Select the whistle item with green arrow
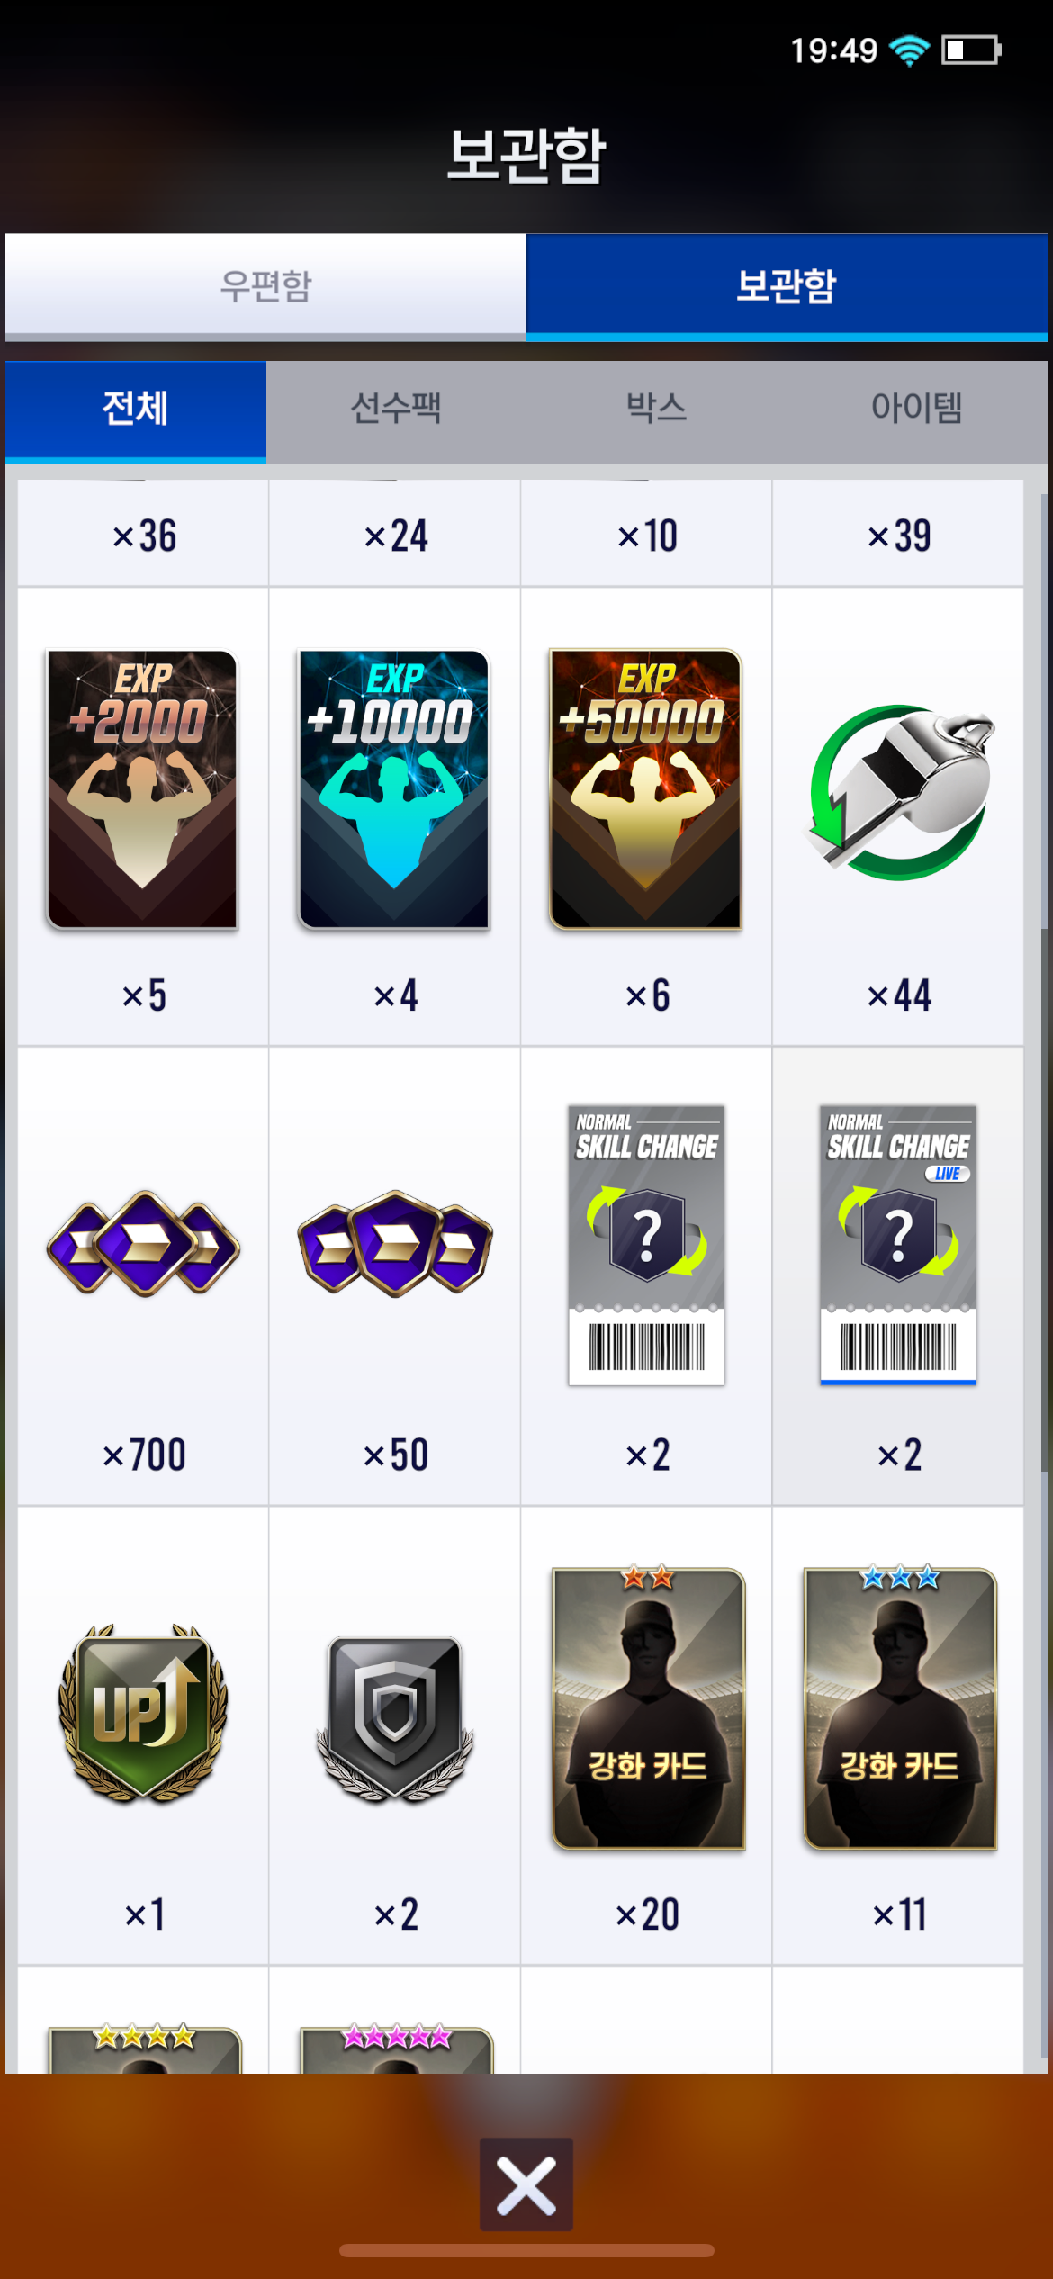 point(898,792)
